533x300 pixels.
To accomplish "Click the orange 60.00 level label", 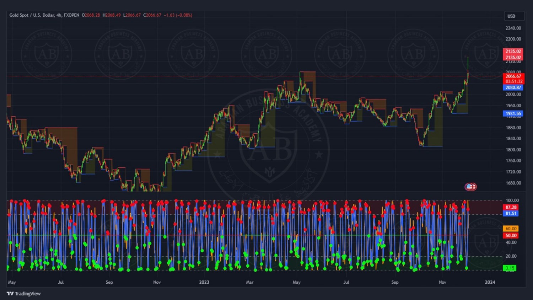I will 511,229.
